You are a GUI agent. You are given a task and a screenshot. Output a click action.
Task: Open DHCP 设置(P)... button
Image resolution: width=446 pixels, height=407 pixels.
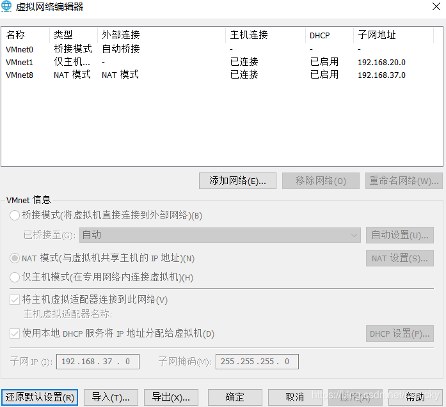tap(400, 334)
